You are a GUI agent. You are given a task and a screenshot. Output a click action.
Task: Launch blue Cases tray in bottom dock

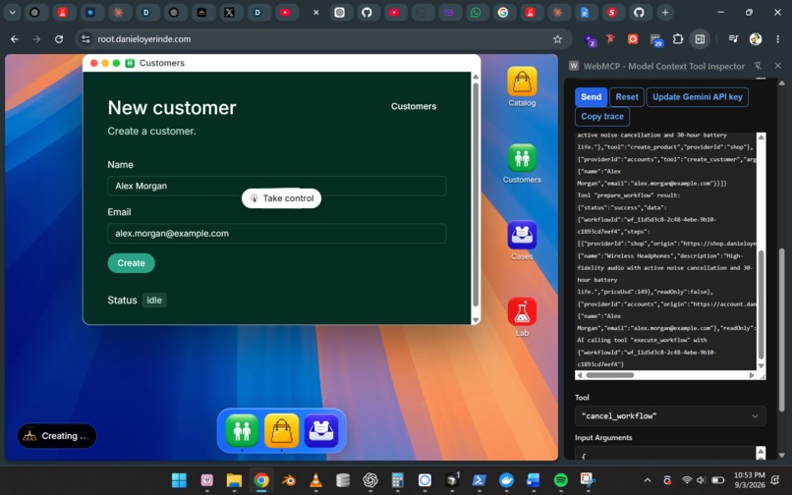click(x=321, y=431)
